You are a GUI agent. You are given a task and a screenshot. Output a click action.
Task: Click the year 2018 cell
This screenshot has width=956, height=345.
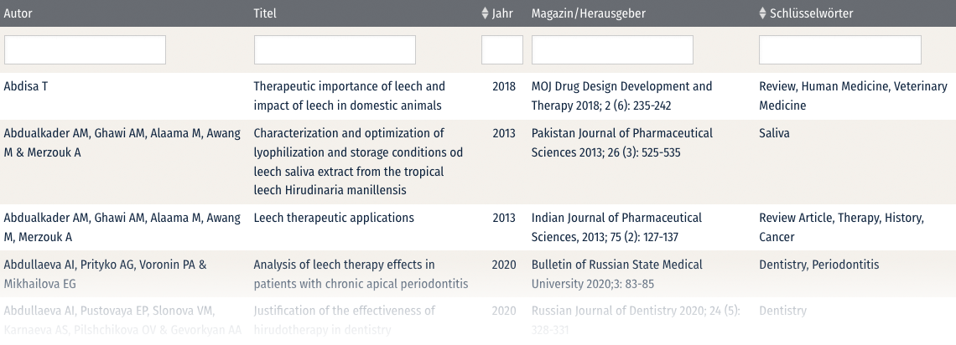504,86
